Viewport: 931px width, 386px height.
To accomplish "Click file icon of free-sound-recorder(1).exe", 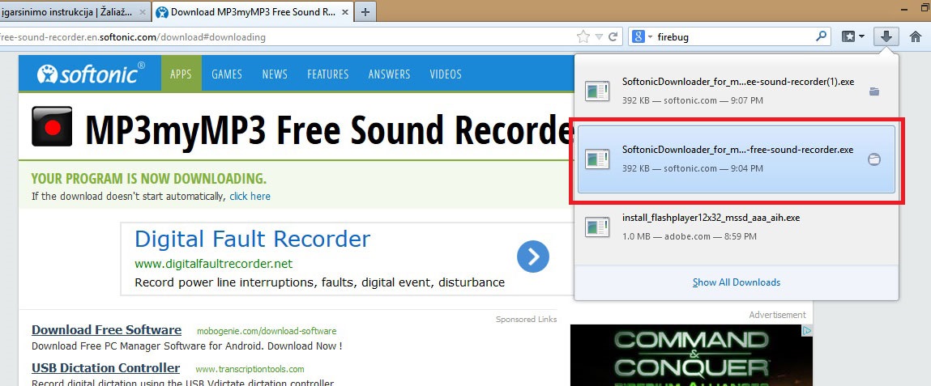I will click(x=597, y=91).
